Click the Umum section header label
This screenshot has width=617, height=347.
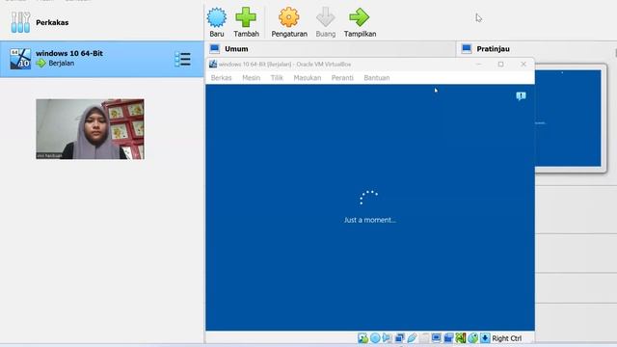236,49
